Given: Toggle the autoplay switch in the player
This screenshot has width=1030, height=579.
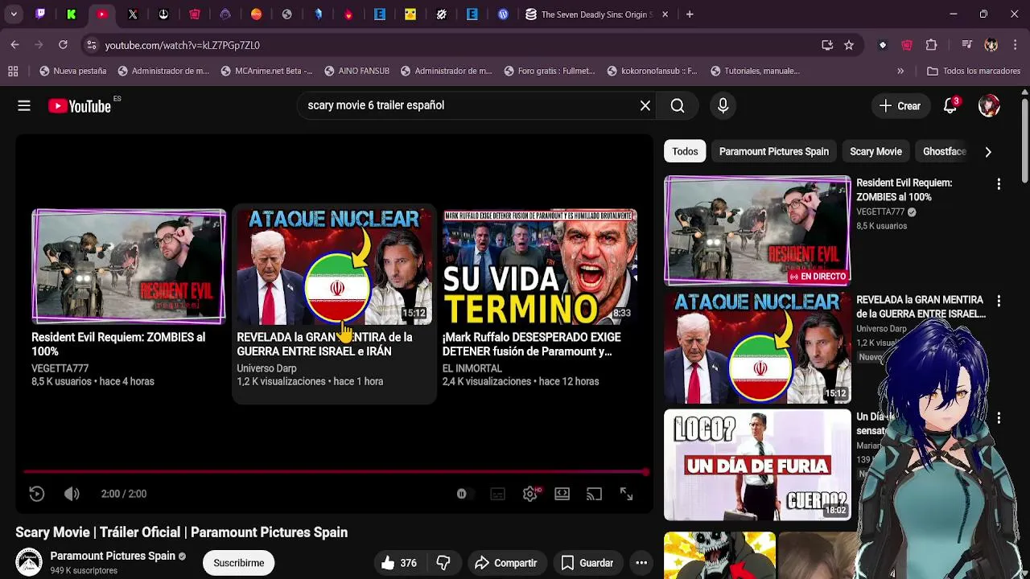Looking at the screenshot, I should tap(464, 494).
